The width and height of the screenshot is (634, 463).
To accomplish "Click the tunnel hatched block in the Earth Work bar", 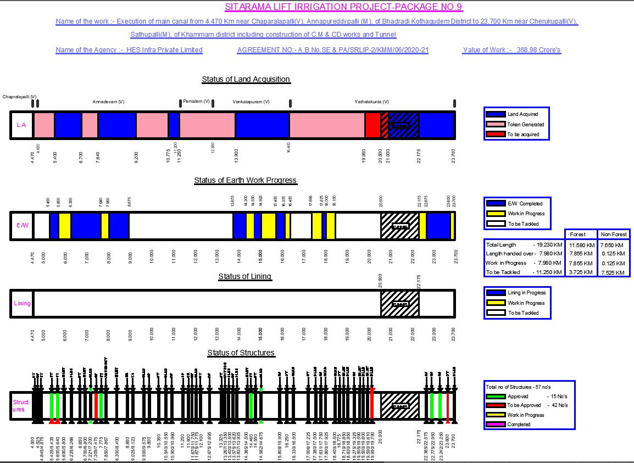I will [x=400, y=226].
